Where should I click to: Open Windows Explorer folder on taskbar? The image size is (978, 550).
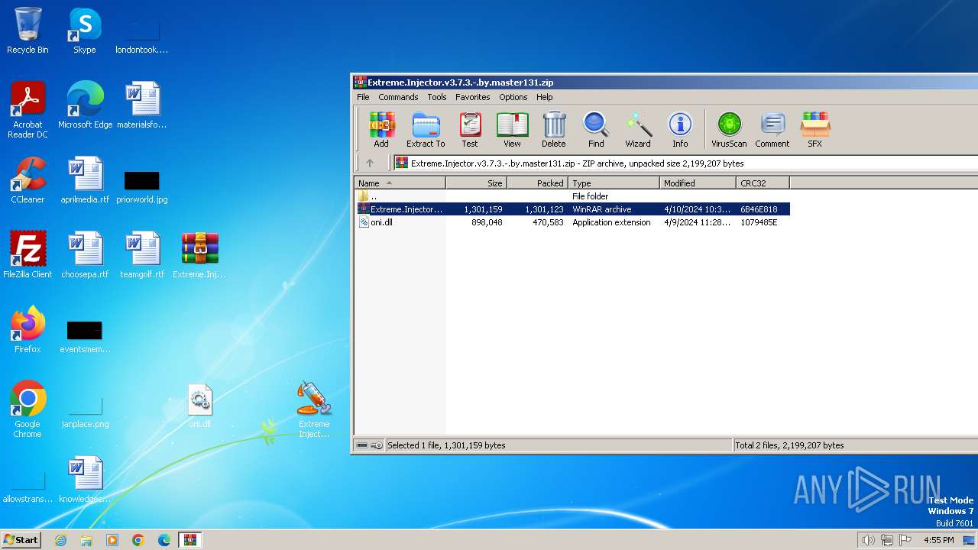pyautogui.click(x=86, y=540)
